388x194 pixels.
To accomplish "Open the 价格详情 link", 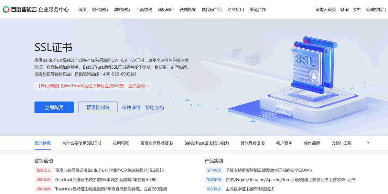I will (131, 108).
